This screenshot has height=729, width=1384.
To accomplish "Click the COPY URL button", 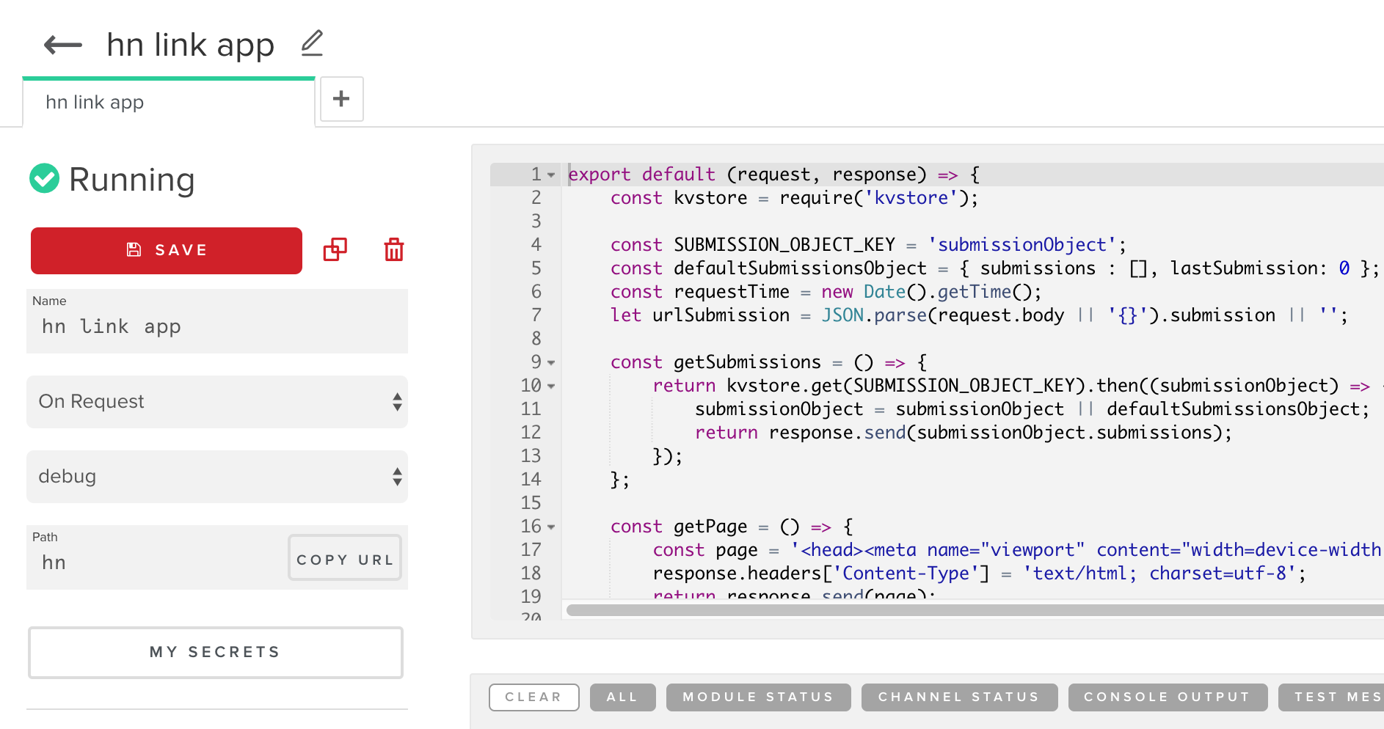I will pyautogui.click(x=345, y=559).
